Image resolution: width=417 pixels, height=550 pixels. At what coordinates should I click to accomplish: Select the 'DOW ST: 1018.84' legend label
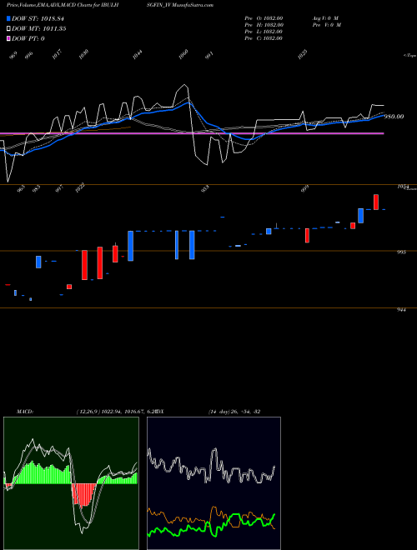38,18
